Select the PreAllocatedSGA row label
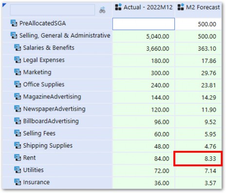 [x=42, y=23]
